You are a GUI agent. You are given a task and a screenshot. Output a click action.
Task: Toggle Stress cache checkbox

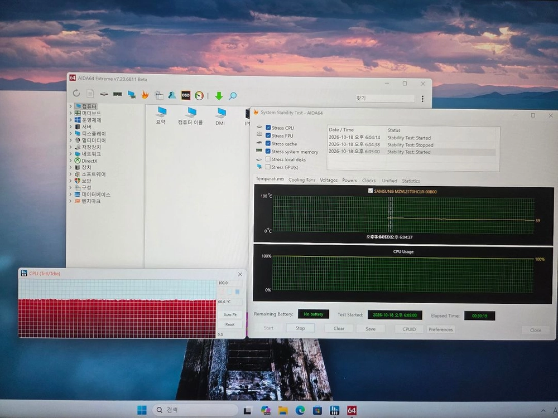pos(268,143)
